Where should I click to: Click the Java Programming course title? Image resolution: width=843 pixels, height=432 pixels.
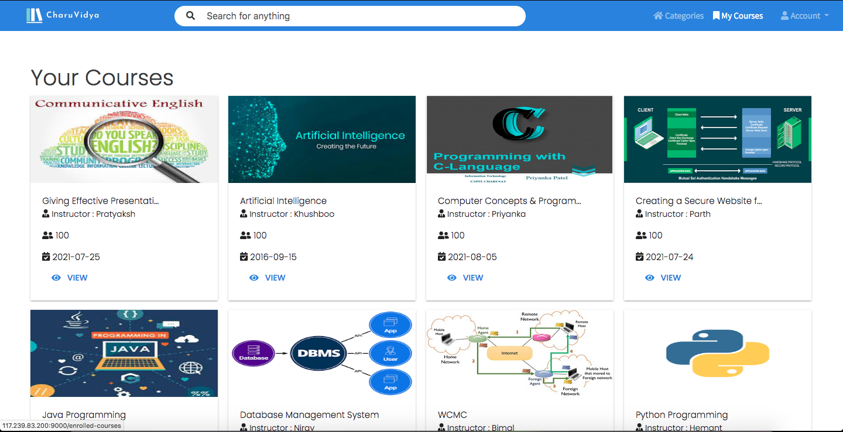84,415
